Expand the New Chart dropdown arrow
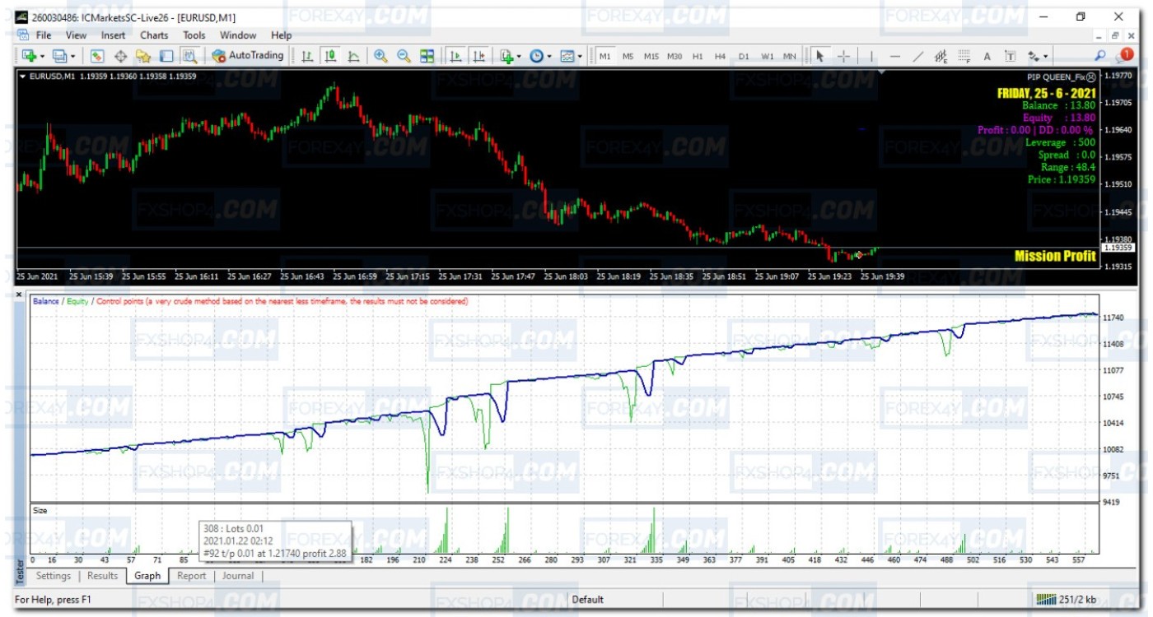 pos(43,56)
